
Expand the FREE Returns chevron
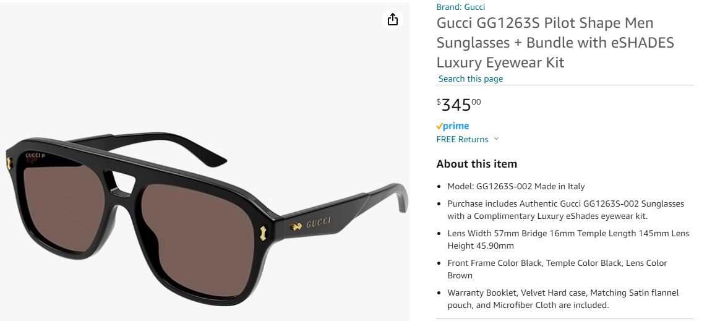(495, 139)
